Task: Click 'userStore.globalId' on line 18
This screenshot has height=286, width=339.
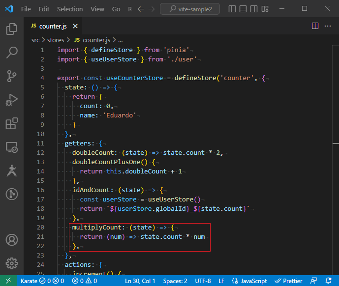Action: click(x=152, y=209)
